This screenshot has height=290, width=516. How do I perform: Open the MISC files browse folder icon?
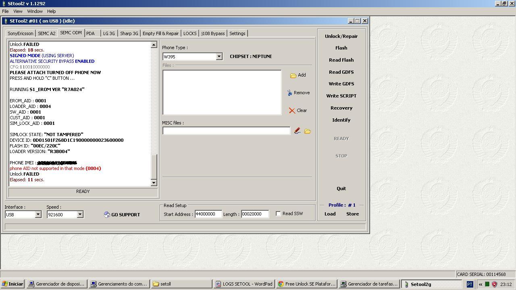[x=308, y=131]
